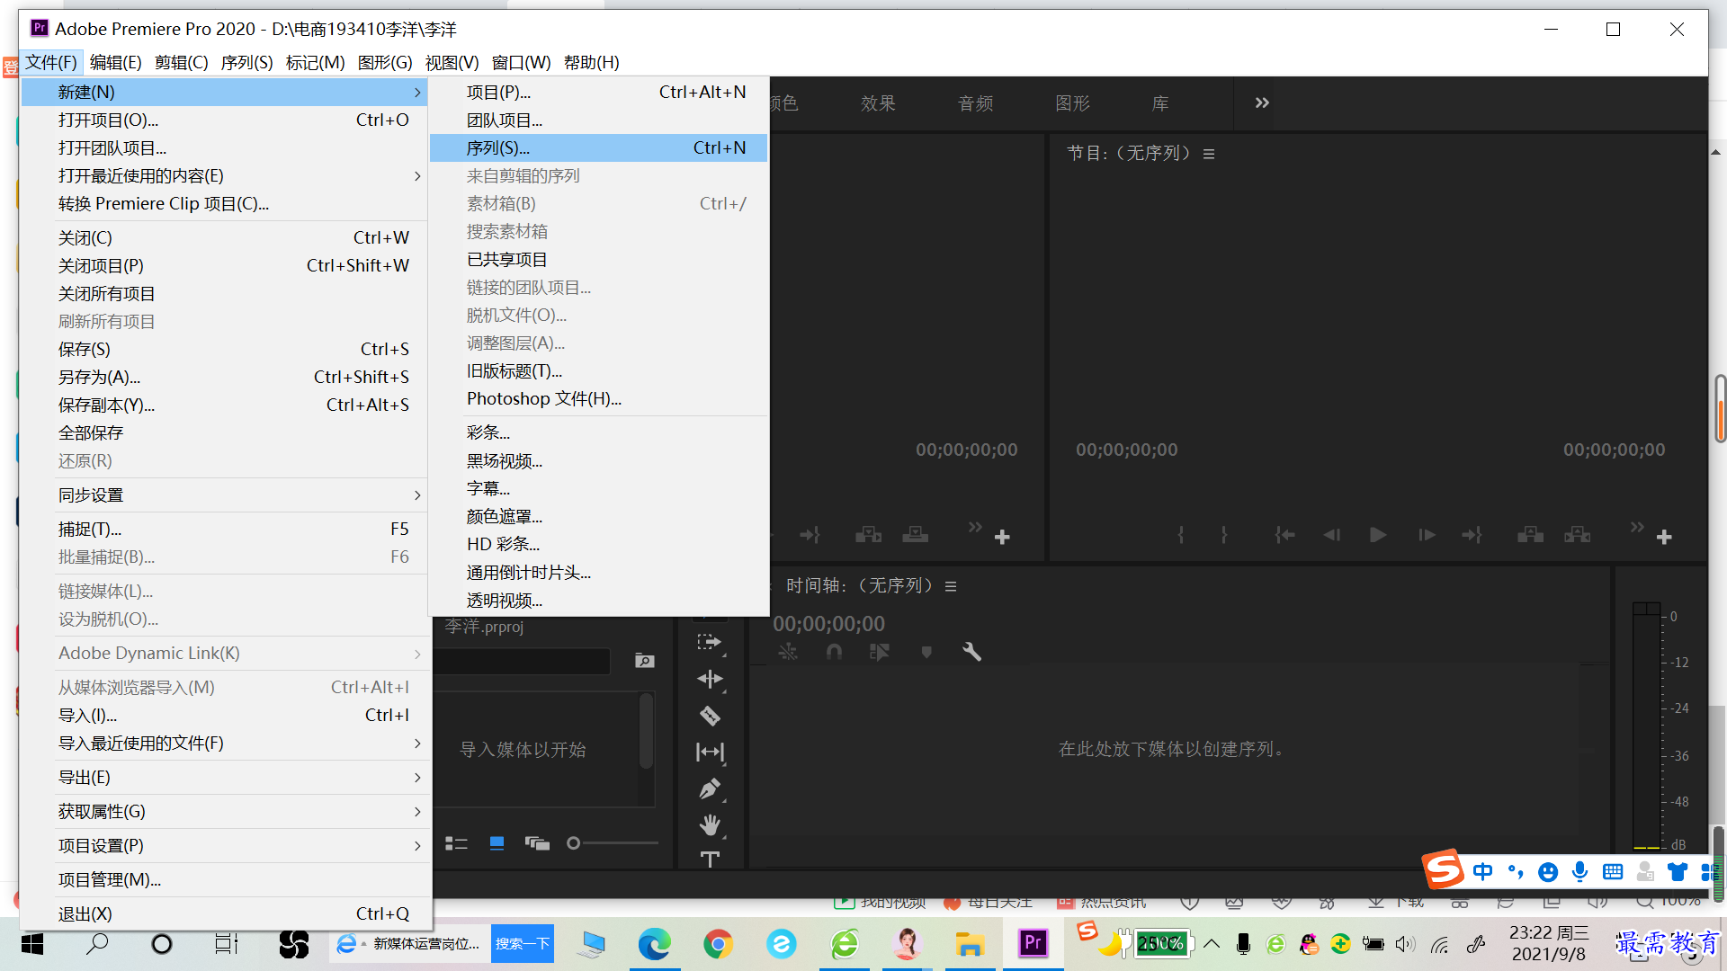This screenshot has width=1727, height=971.
Task: Open Premiere Pro from the taskbar
Action: 1033,943
